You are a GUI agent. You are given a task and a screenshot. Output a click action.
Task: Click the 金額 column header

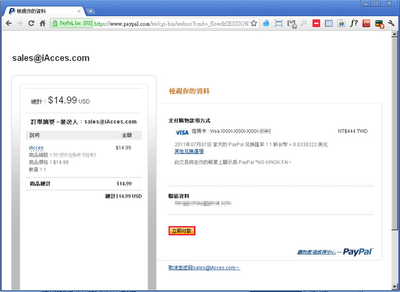127,135
